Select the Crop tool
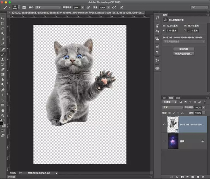Viewport: 210px width, 179px height. pyautogui.click(x=3, y=39)
